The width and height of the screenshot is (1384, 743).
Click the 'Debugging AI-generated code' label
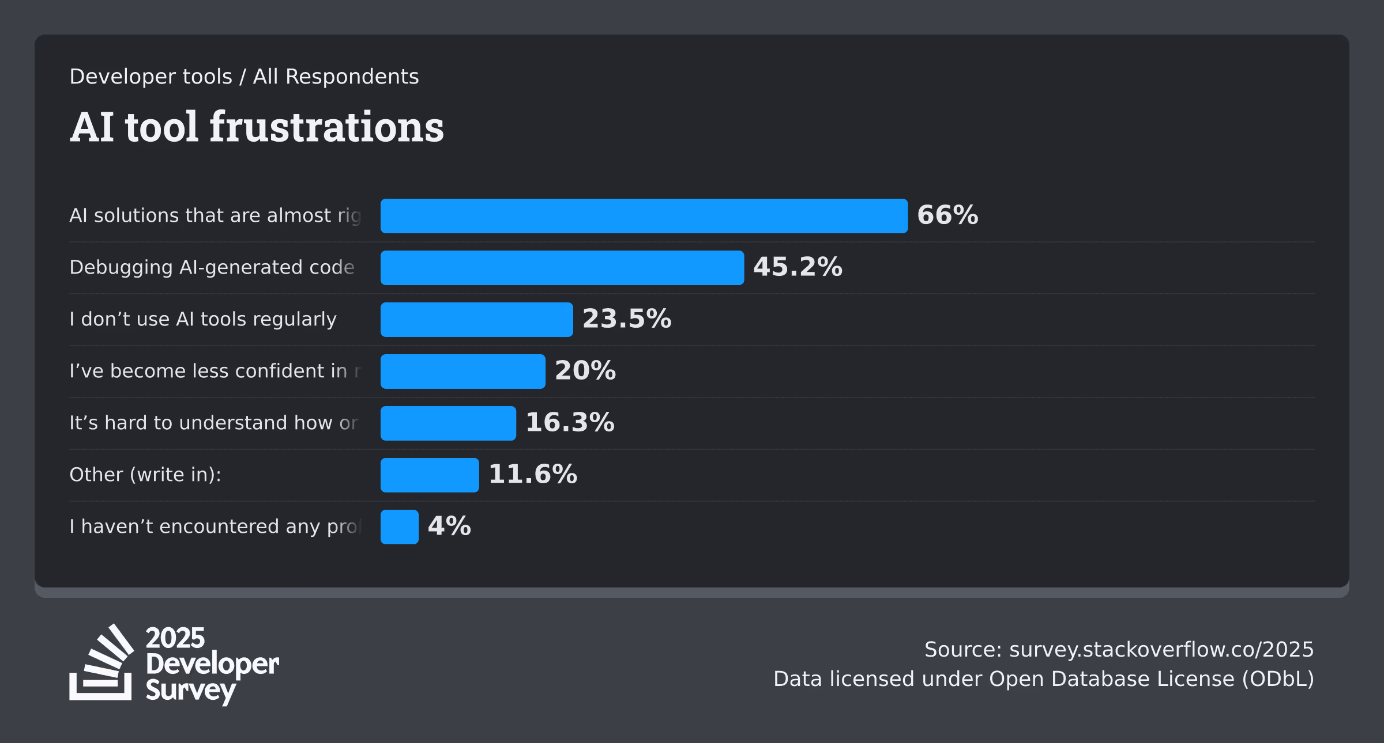[x=212, y=268]
